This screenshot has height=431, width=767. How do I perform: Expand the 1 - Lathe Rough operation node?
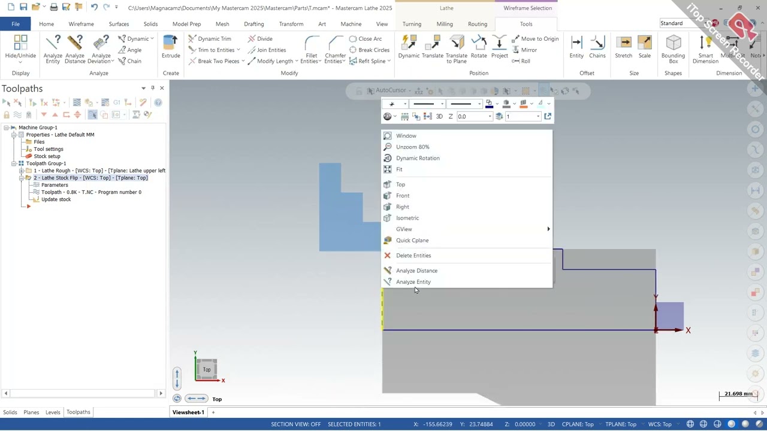click(21, 171)
